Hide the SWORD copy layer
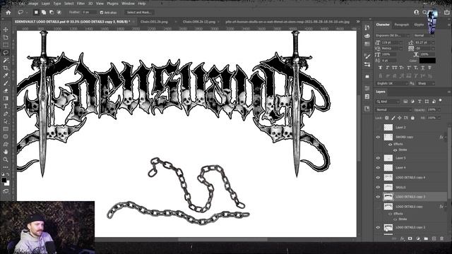Screen dimensions: 452x254 [378, 137]
